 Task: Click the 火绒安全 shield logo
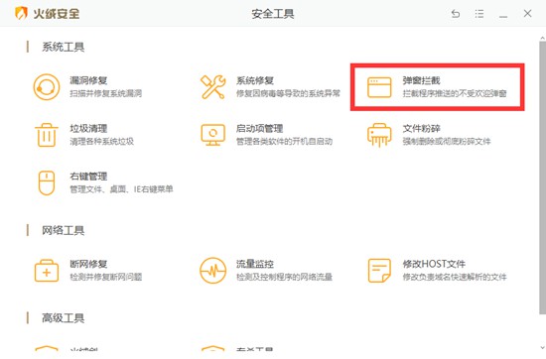pos(21,14)
